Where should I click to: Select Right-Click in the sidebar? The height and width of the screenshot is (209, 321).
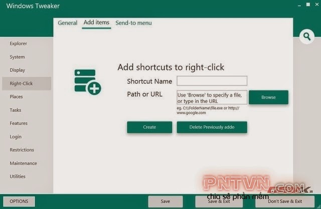coord(27,83)
